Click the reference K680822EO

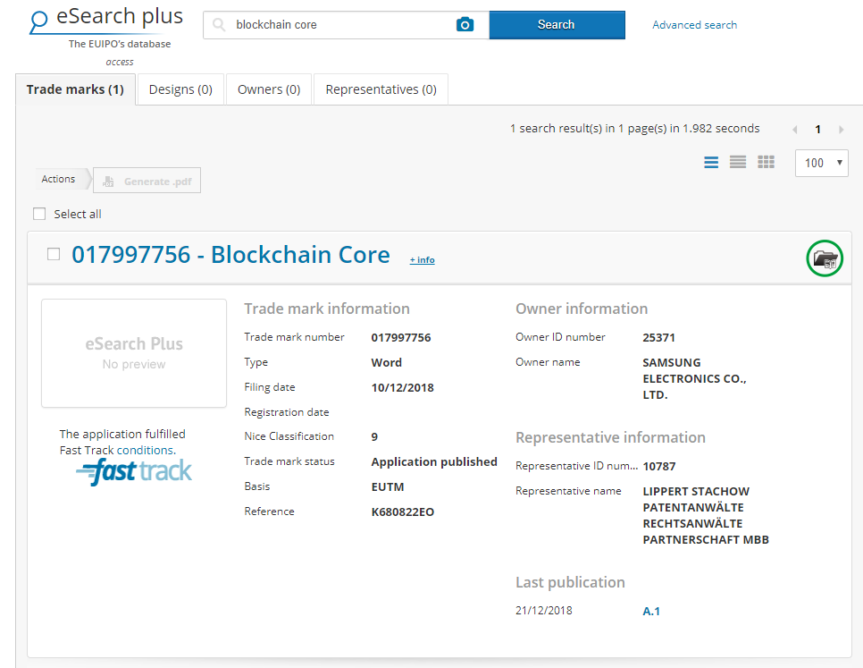402,512
